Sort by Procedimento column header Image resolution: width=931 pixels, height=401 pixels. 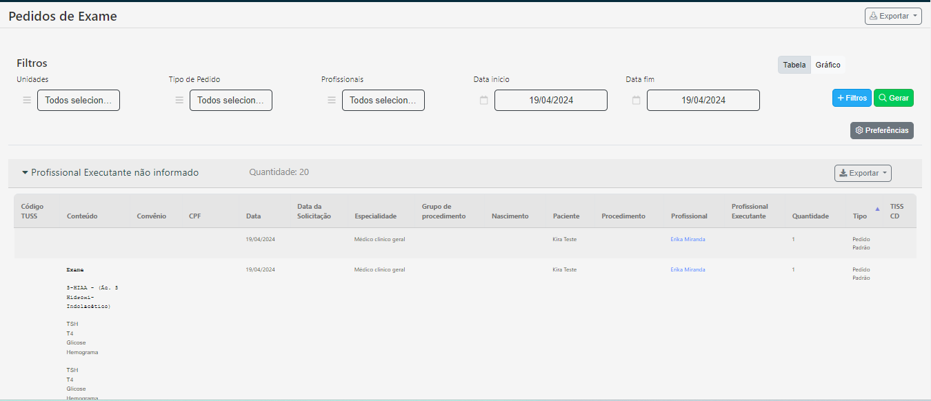click(x=623, y=216)
